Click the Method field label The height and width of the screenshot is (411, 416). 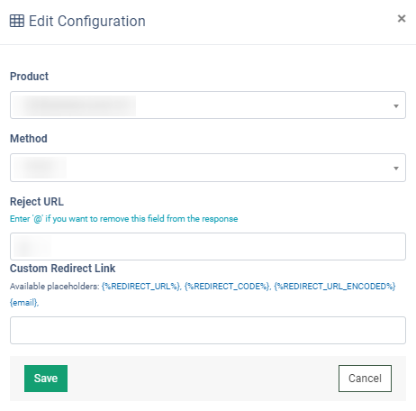pyautogui.click(x=29, y=139)
